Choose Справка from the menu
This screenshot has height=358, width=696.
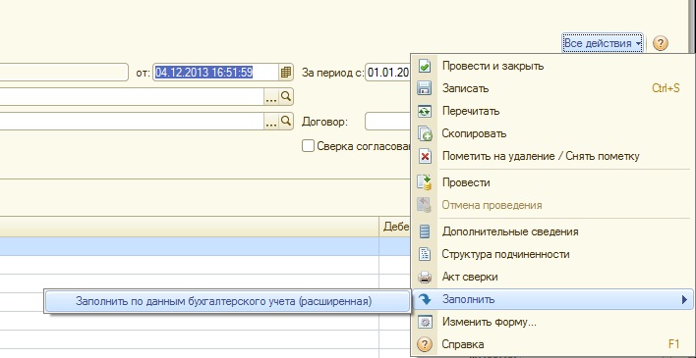552,344
